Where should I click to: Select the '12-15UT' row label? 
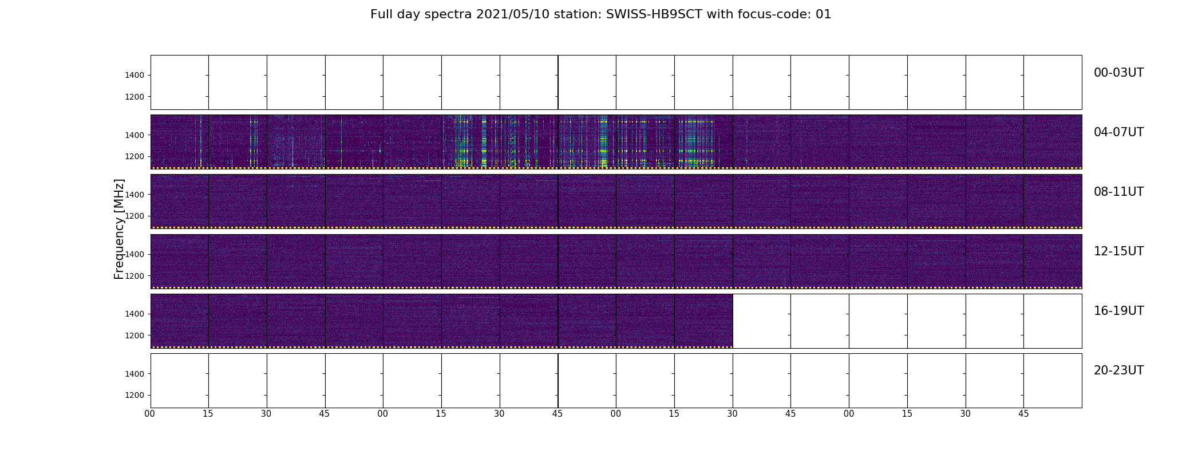coord(1118,251)
